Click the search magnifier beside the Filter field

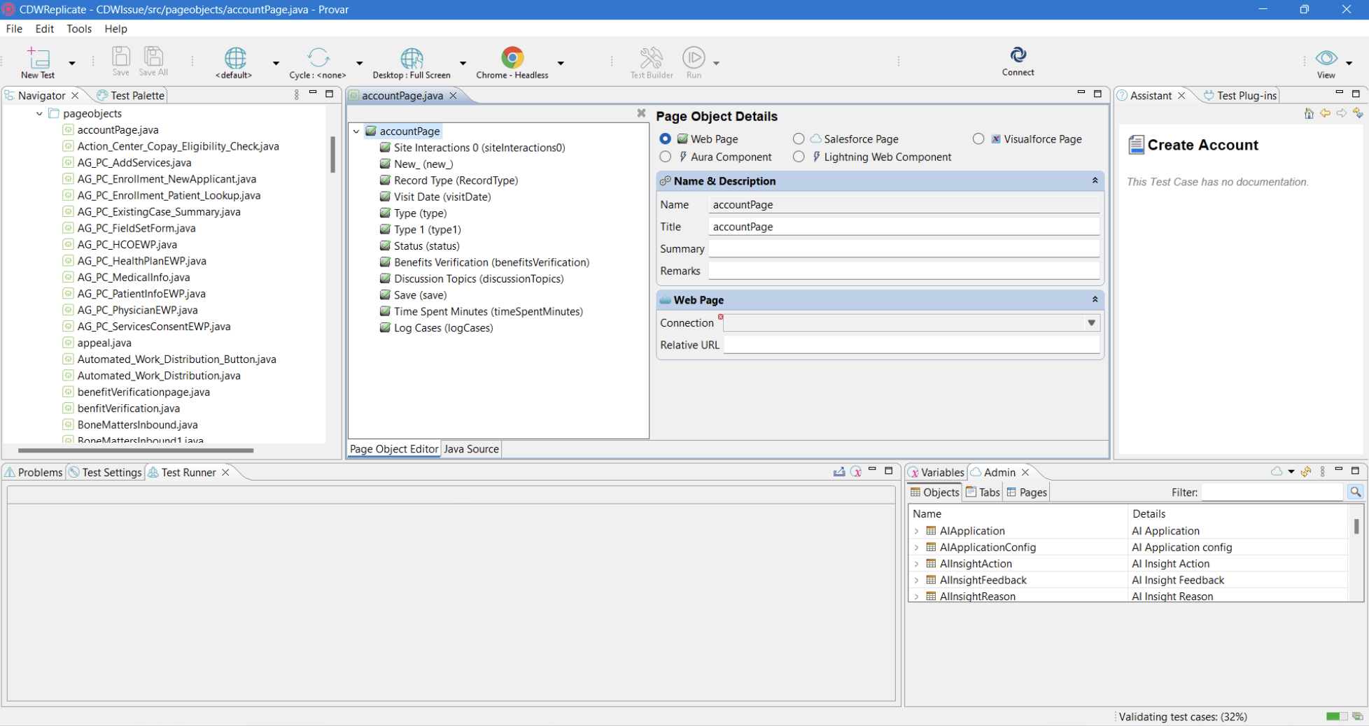coord(1356,492)
